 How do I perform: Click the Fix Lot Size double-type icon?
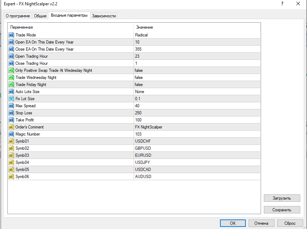11,98
